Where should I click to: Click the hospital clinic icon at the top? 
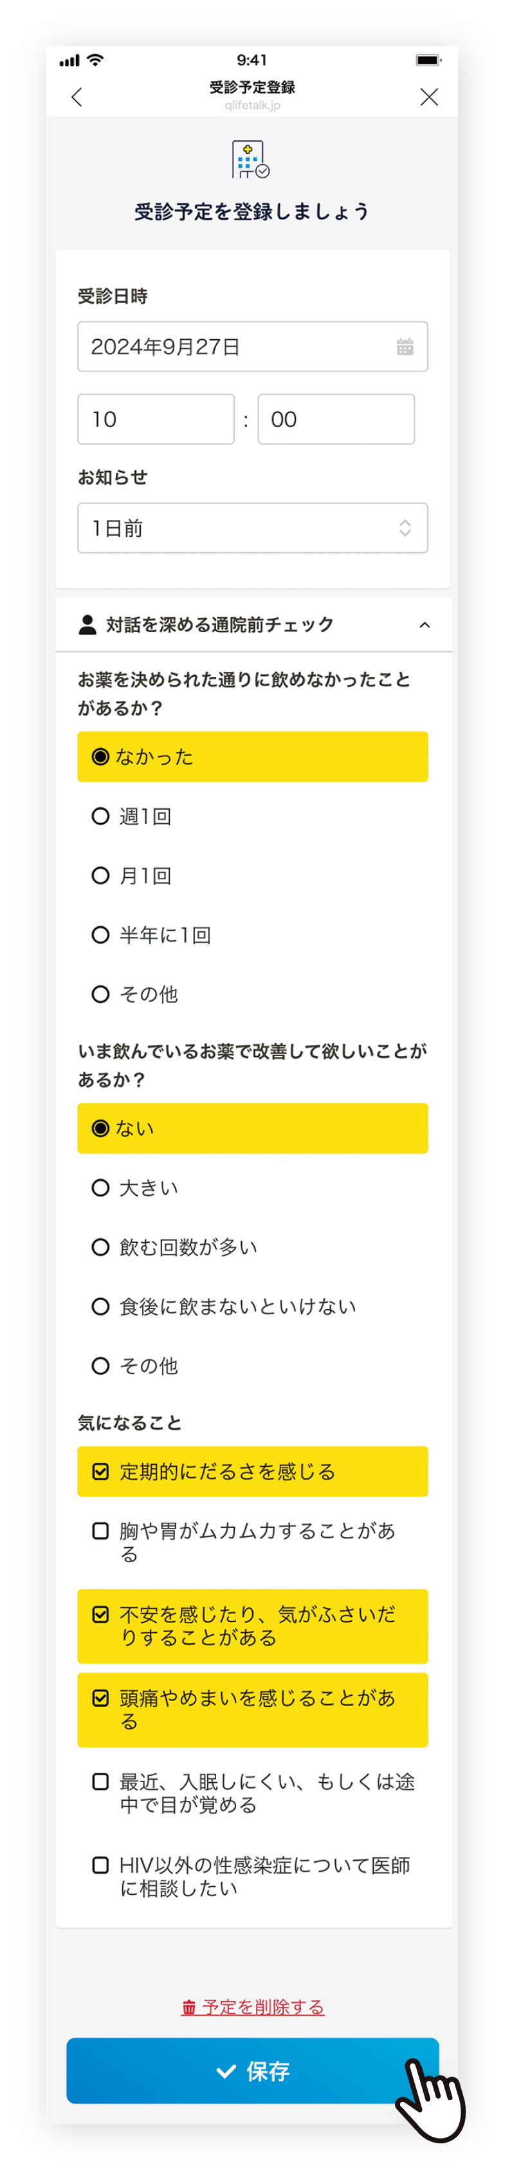(251, 159)
